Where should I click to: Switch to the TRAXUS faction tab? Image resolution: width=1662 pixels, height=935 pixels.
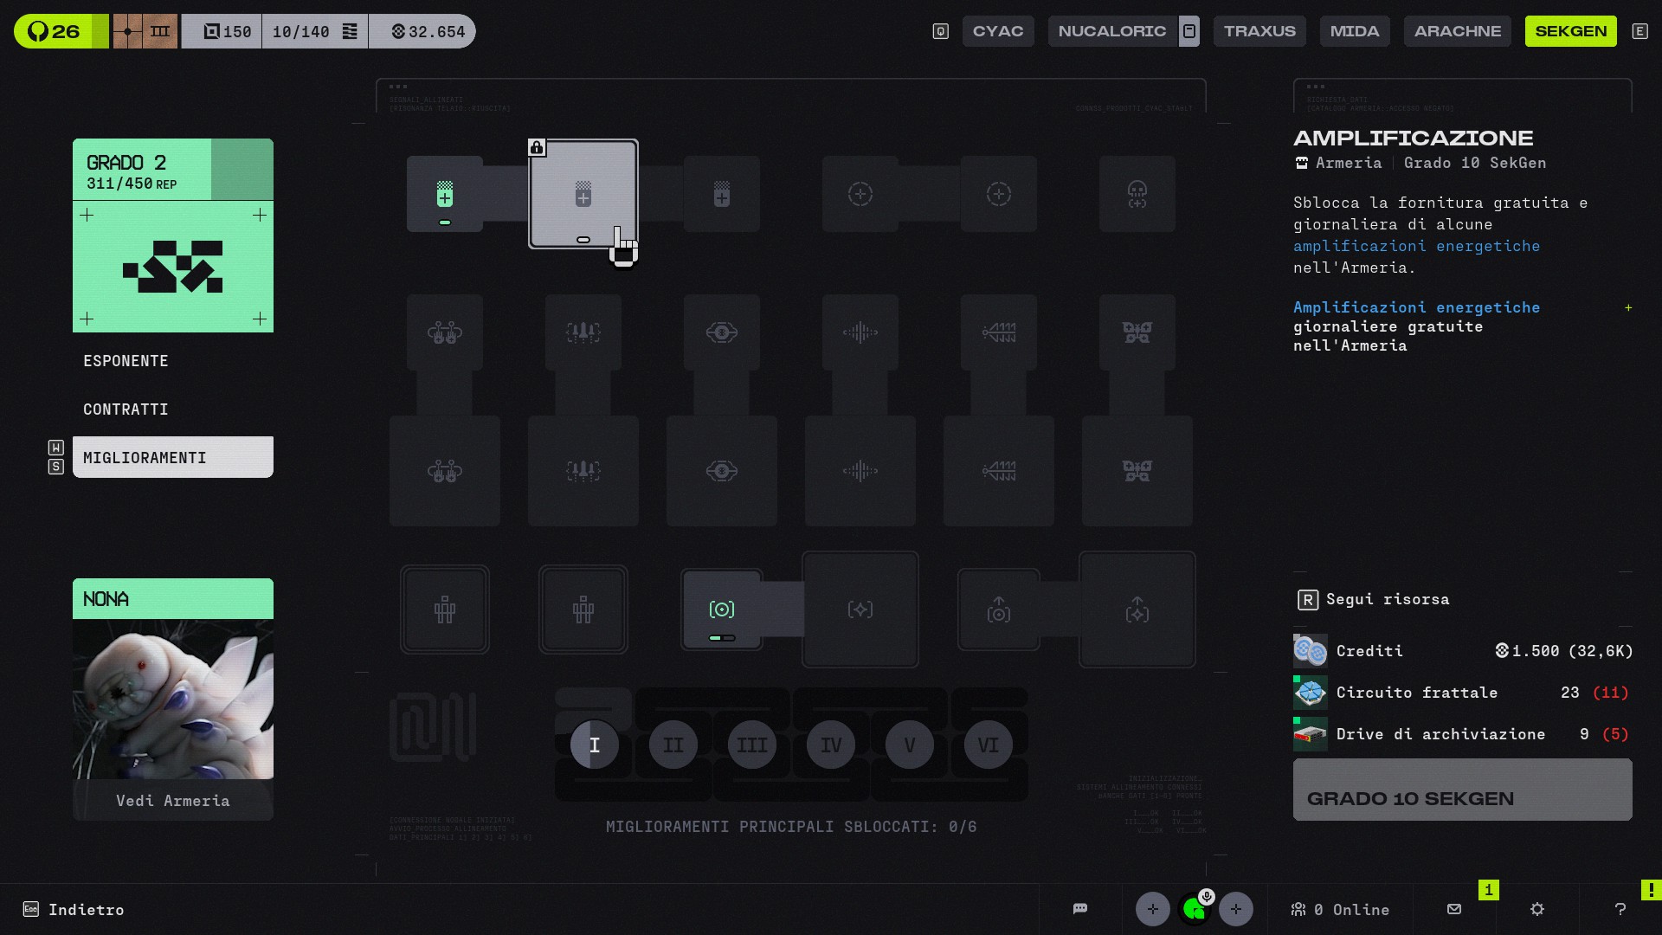point(1259,31)
